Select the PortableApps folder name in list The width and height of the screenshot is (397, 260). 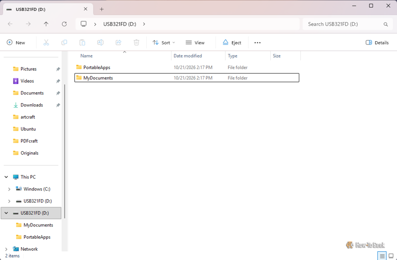(x=97, y=68)
